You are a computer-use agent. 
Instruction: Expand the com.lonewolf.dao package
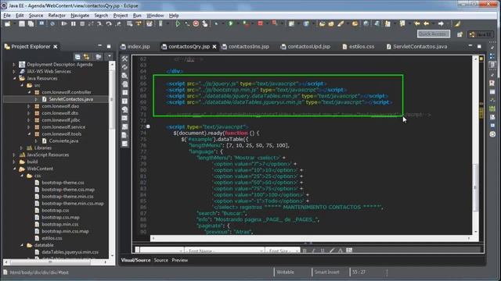(29, 106)
